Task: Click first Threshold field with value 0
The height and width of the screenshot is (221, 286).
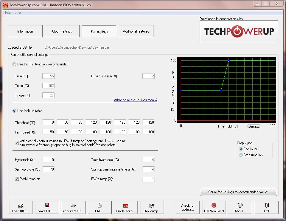Action: 48,122
